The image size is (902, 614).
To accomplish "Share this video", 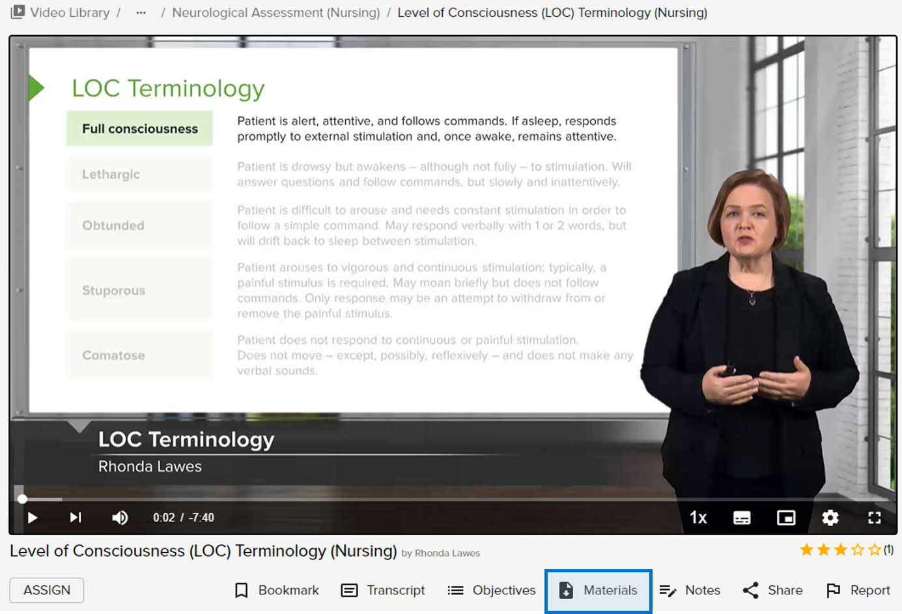I will [772, 591].
